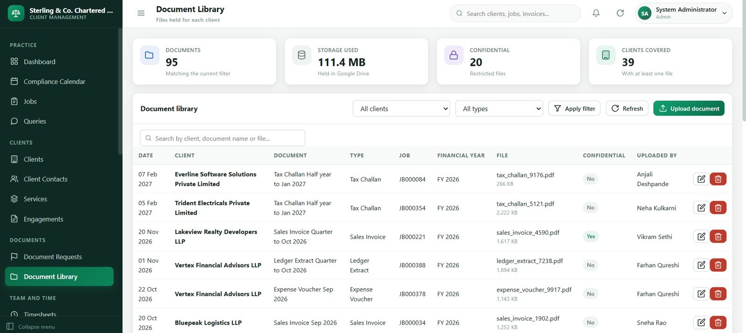The height and width of the screenshot is (333, 746).
Task: Click the DATE column header
Action: pyautogui.click(x=145, y=155)
